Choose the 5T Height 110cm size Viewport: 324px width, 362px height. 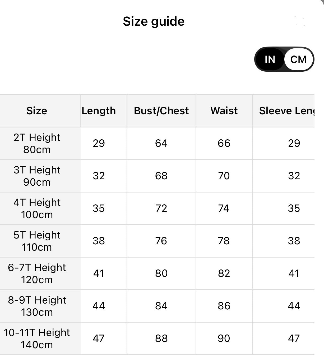tap(157, 241)
